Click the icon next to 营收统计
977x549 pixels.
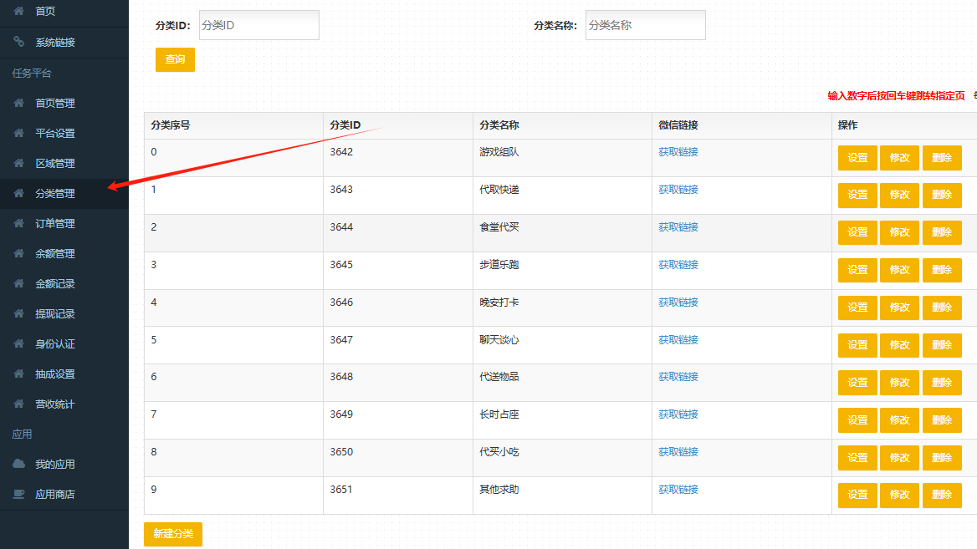[18, 404]
